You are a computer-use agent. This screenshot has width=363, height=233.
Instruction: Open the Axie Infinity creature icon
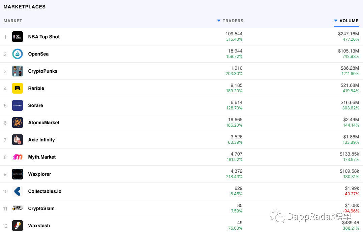pos(18,140)
